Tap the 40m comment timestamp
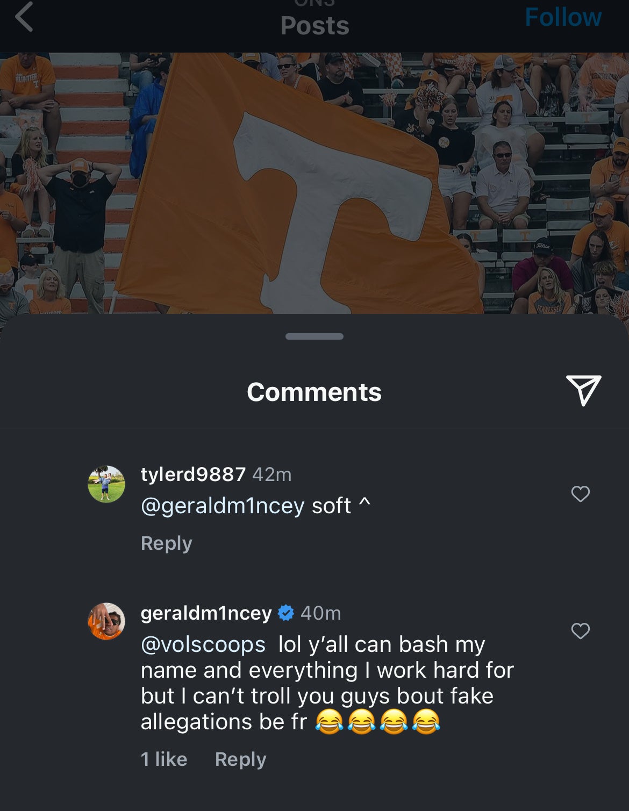629x811 pixels. click(321, 613)
